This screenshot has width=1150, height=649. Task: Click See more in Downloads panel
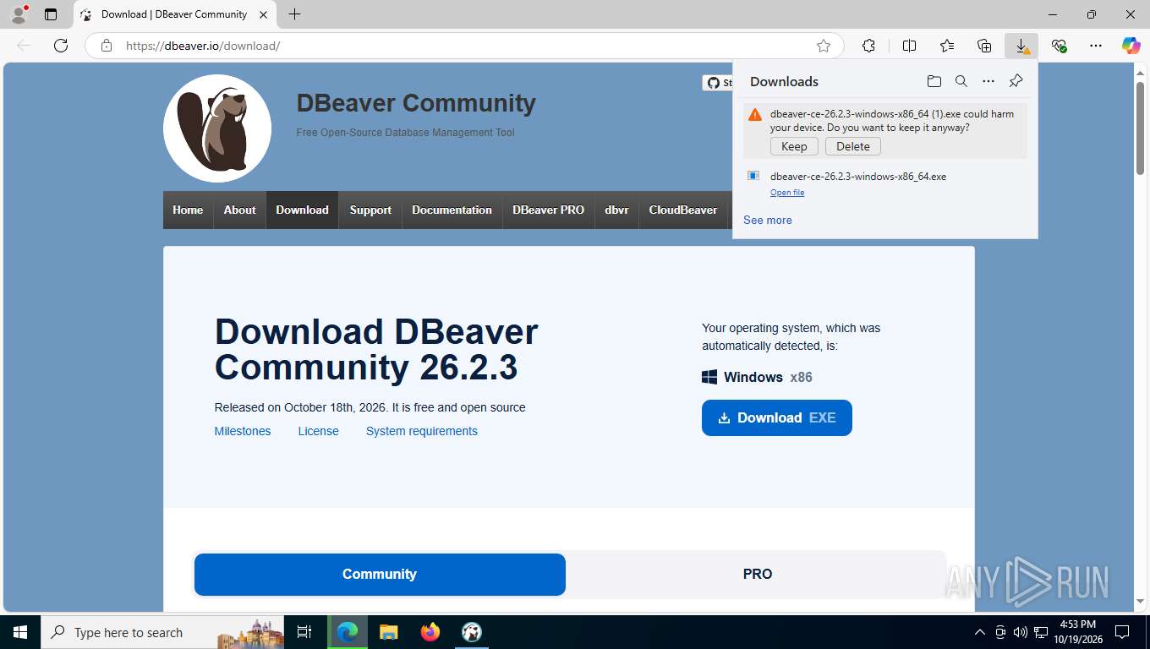768,220
